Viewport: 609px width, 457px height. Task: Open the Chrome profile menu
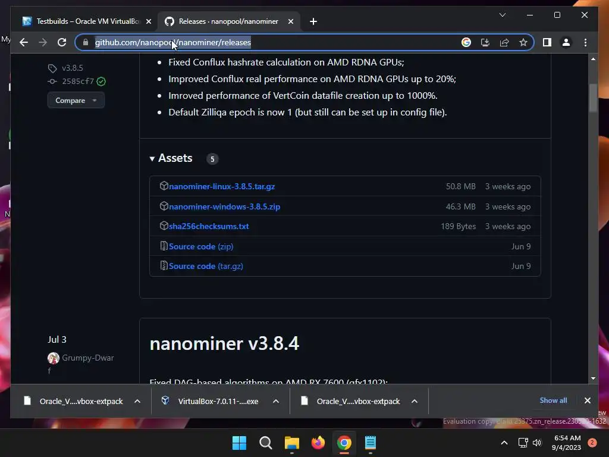point(566,42)
